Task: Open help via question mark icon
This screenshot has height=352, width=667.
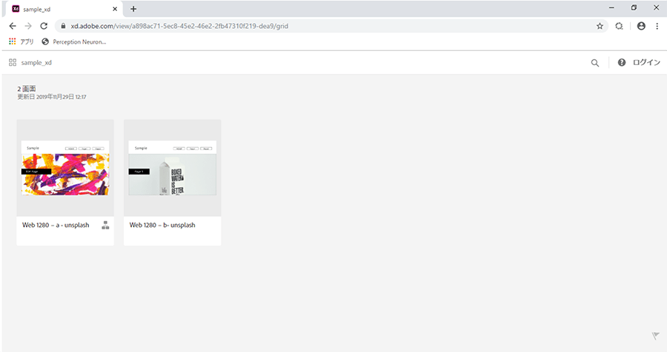Action: click(622, 62)
